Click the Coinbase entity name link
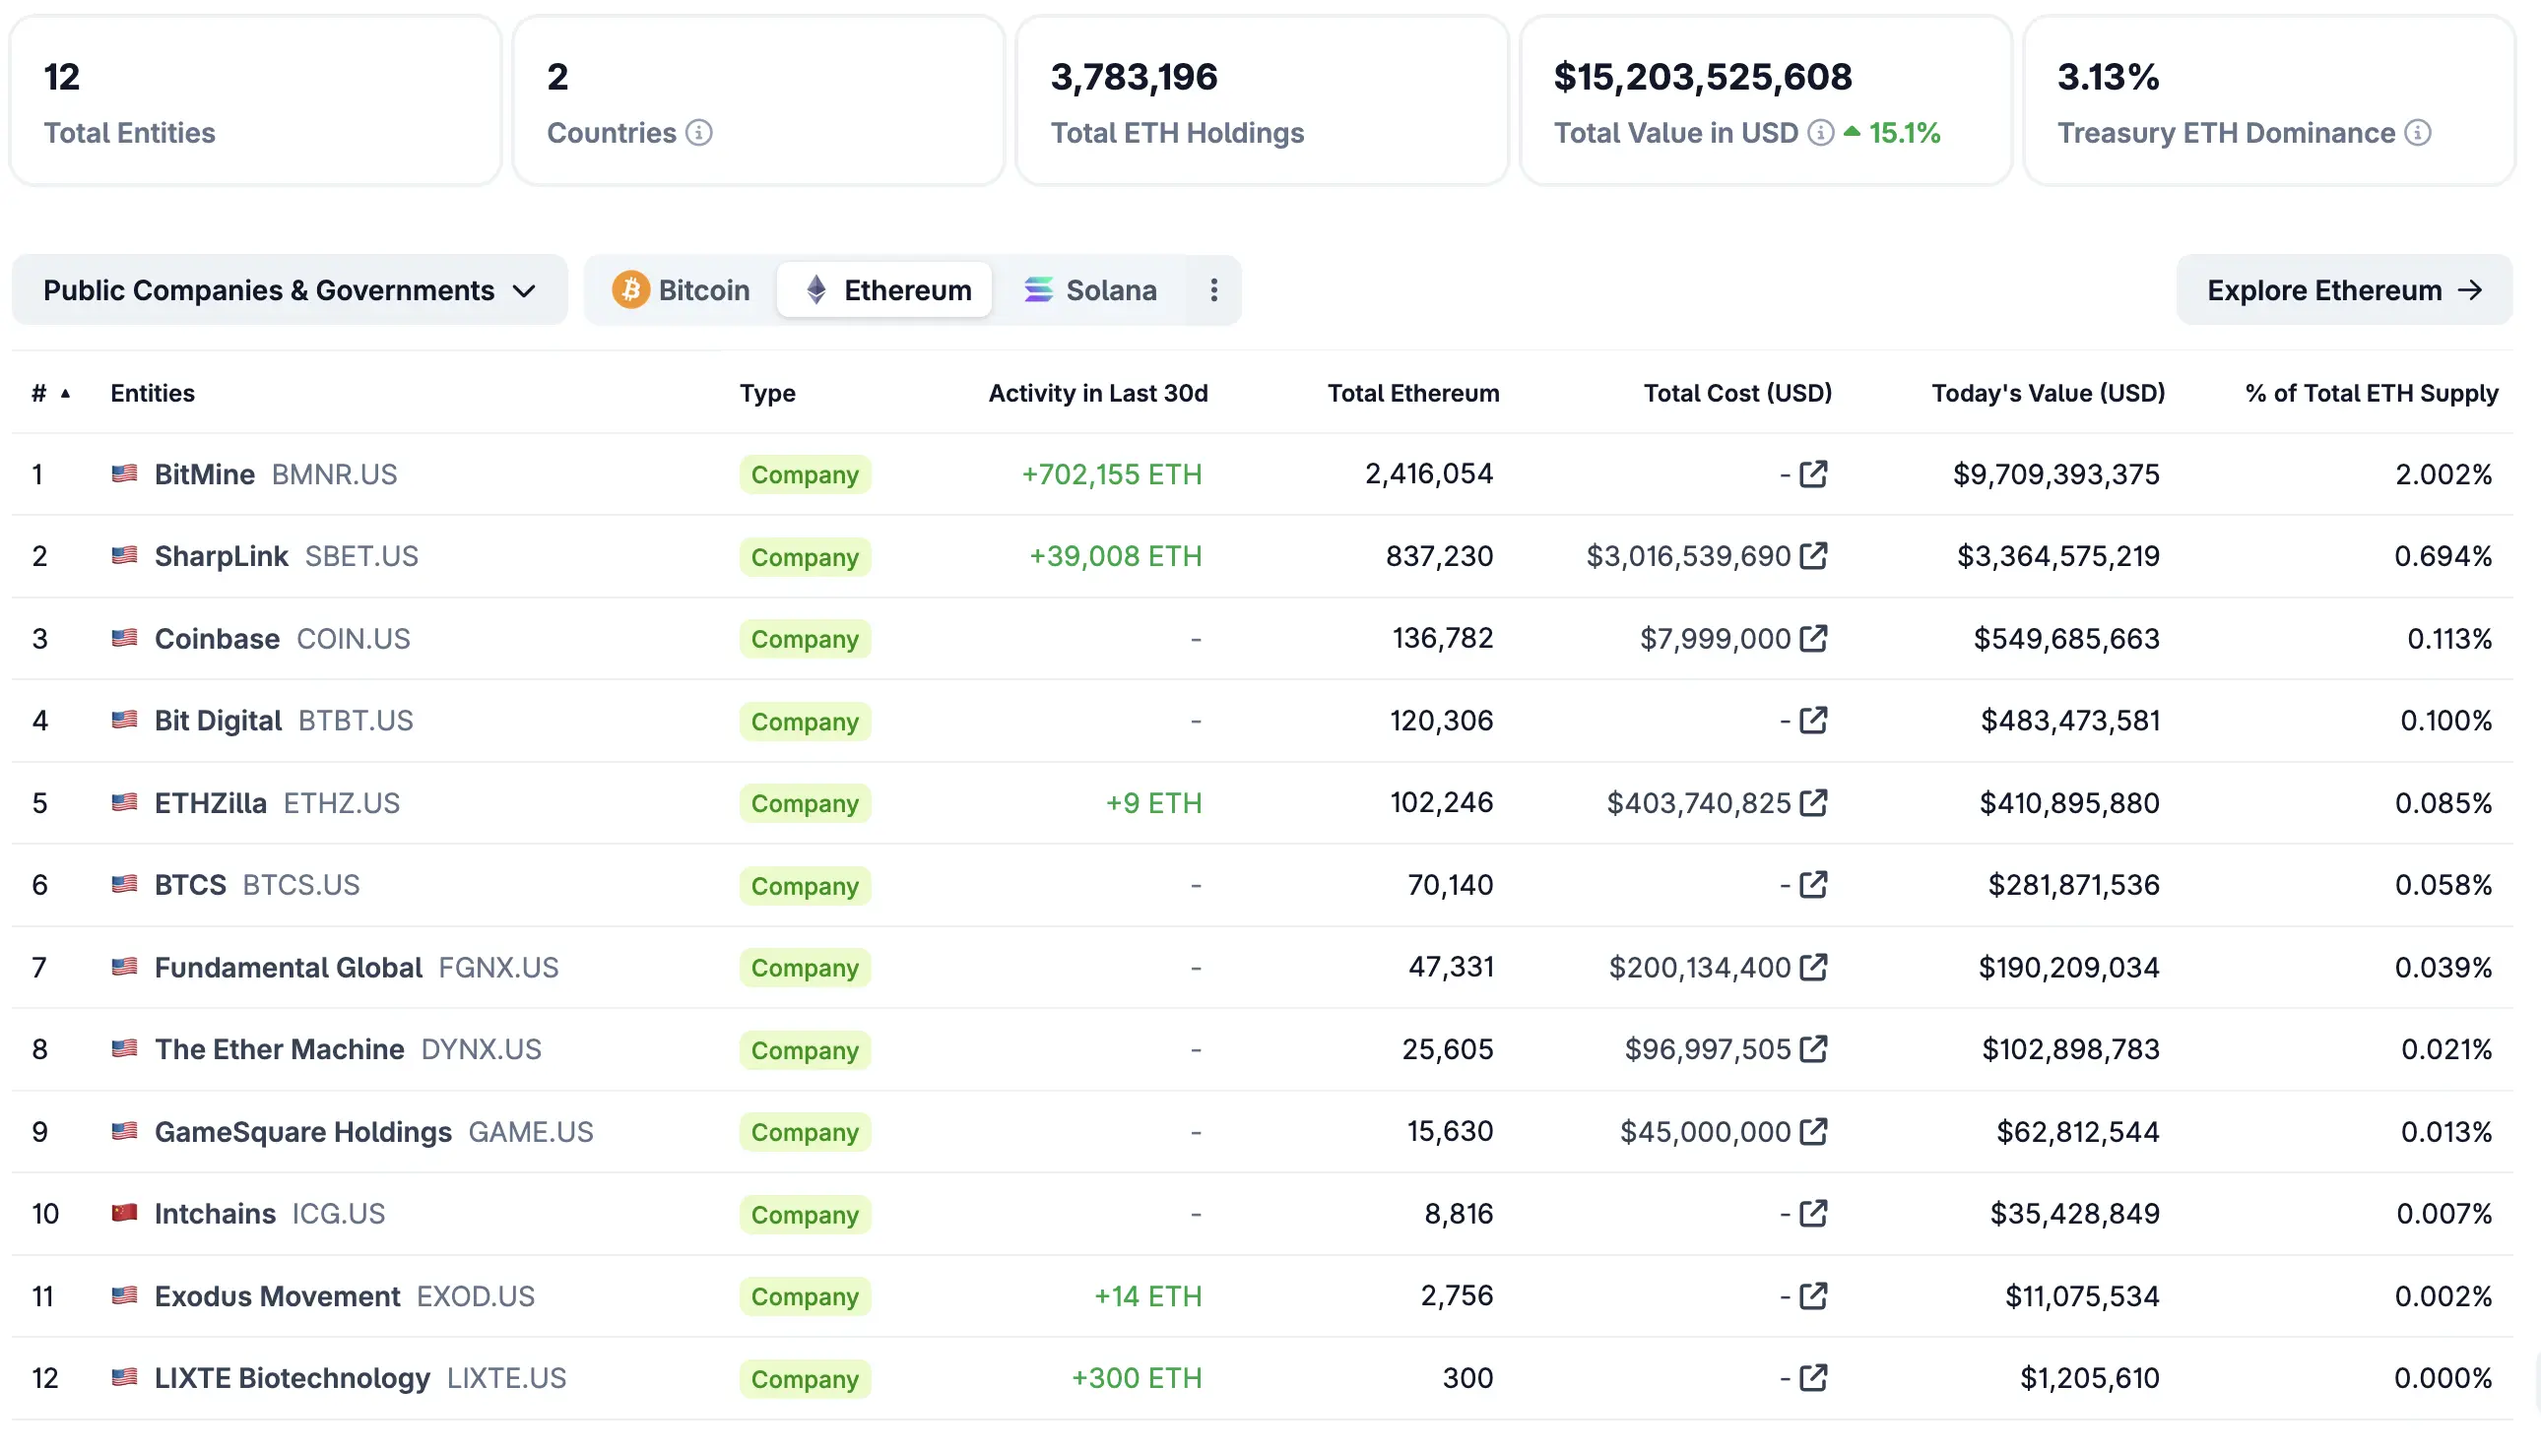2541x1449 pixels. tap(217, 638)
